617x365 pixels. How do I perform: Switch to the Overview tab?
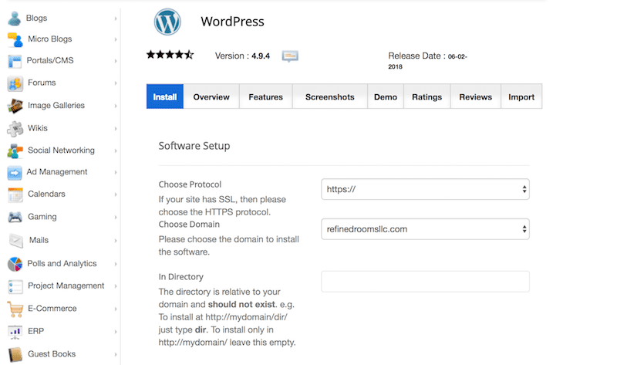pos(211,96)
